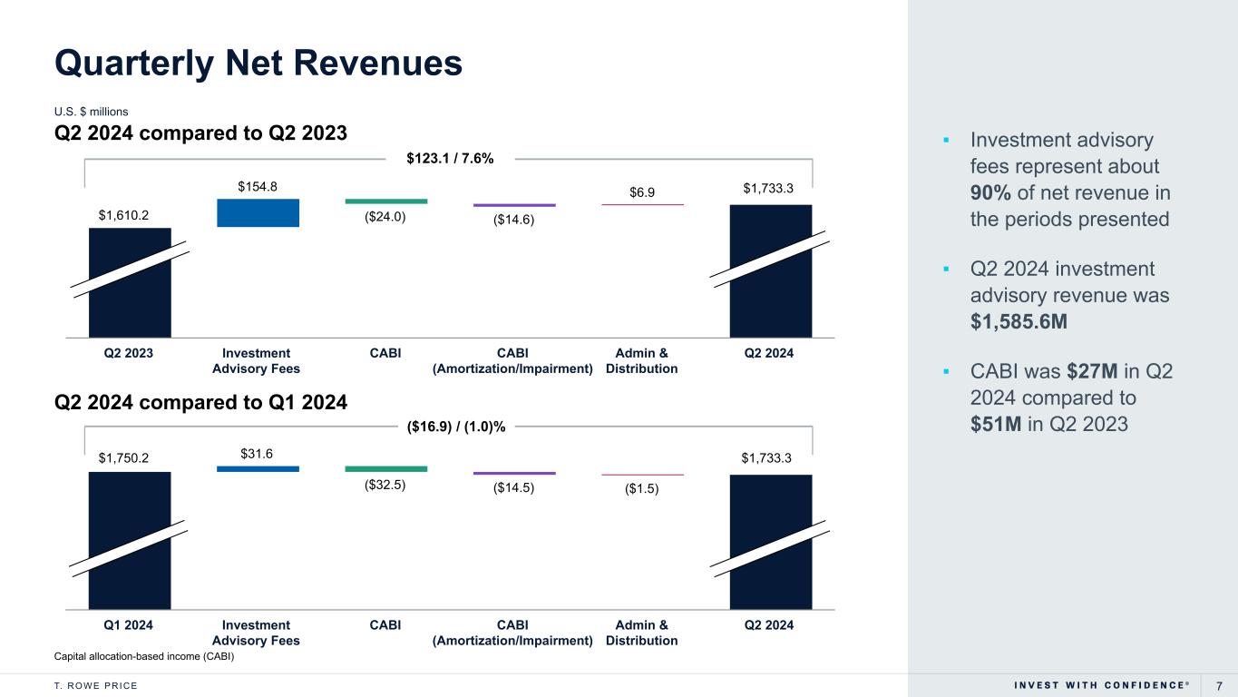This screenshot has height=697, width=1238.
Task: Click the 'Q2 2024 compared to Q2 2023' heading
Action: pyautogui.click(x=200, y=133)
